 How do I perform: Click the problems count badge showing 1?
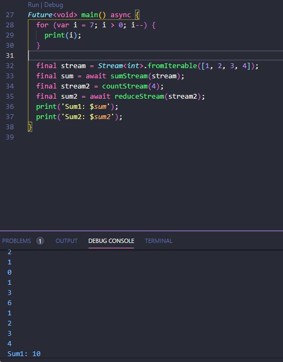click(40, 241)
